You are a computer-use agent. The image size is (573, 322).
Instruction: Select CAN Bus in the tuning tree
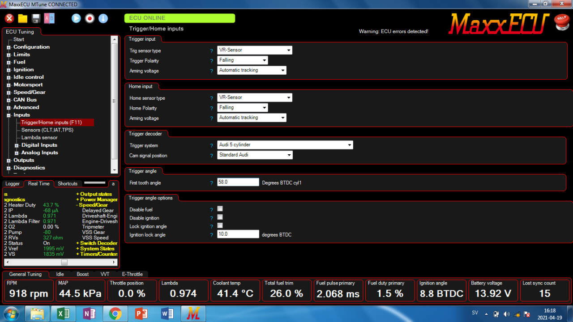tap(25, 100)
